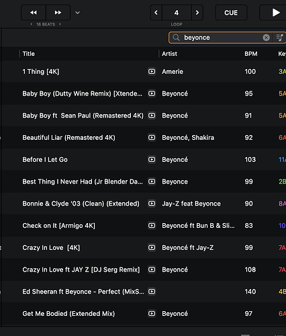Select the track 1 Thing [4K]

coord(41,72)
